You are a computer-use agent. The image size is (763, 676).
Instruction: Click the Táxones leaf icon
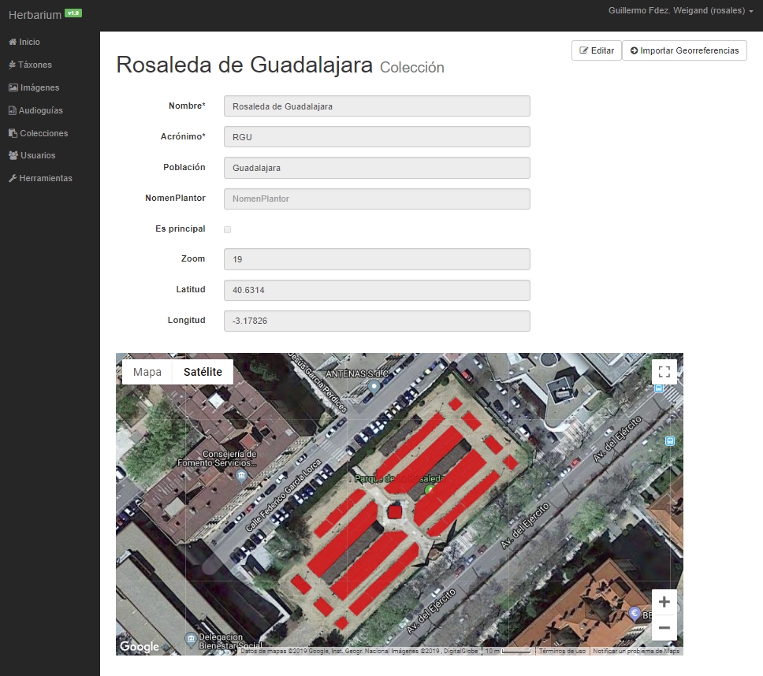coord(13,65)
